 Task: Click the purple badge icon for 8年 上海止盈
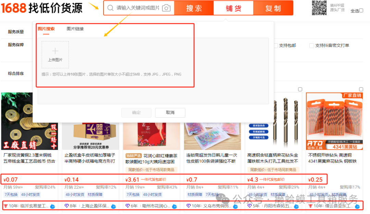point(66,206)
